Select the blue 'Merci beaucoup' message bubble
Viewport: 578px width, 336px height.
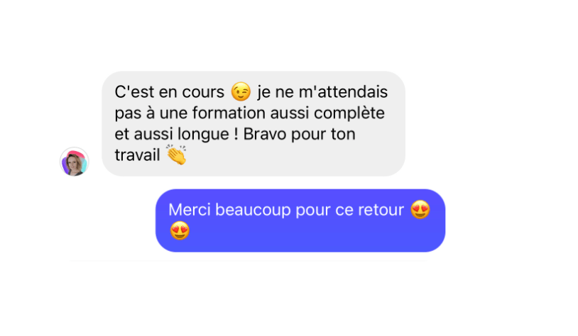pyautogui.click(x=300, y=220)
